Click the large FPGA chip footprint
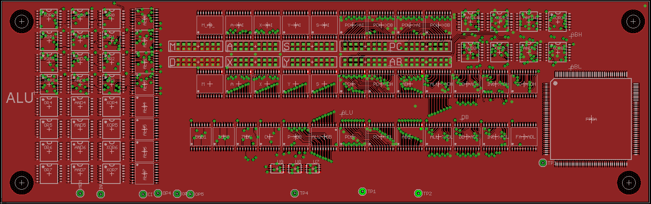The height and width of the screenshot is (204, 651). [x=591, y=119]
